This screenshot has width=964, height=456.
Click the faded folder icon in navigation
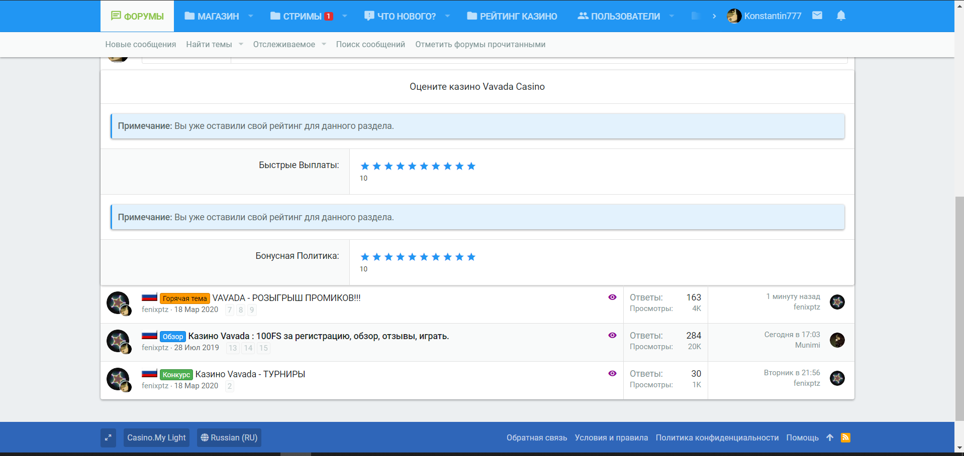coord(696,16)
